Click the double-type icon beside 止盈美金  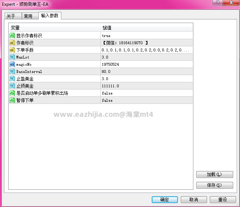coord(12,79)
